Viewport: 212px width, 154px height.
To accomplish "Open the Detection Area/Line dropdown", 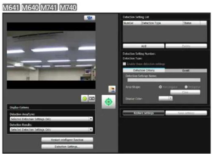I will point(51,119).
